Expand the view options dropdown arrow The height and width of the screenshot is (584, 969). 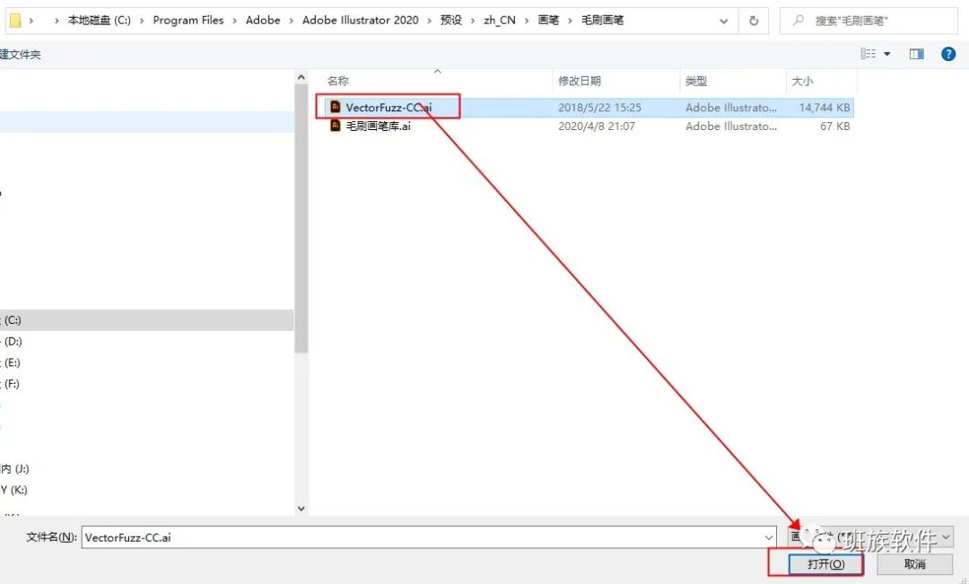tap(886, 55)
